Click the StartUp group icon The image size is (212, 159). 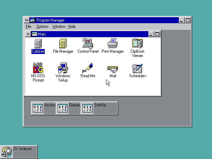coord(87,108)
